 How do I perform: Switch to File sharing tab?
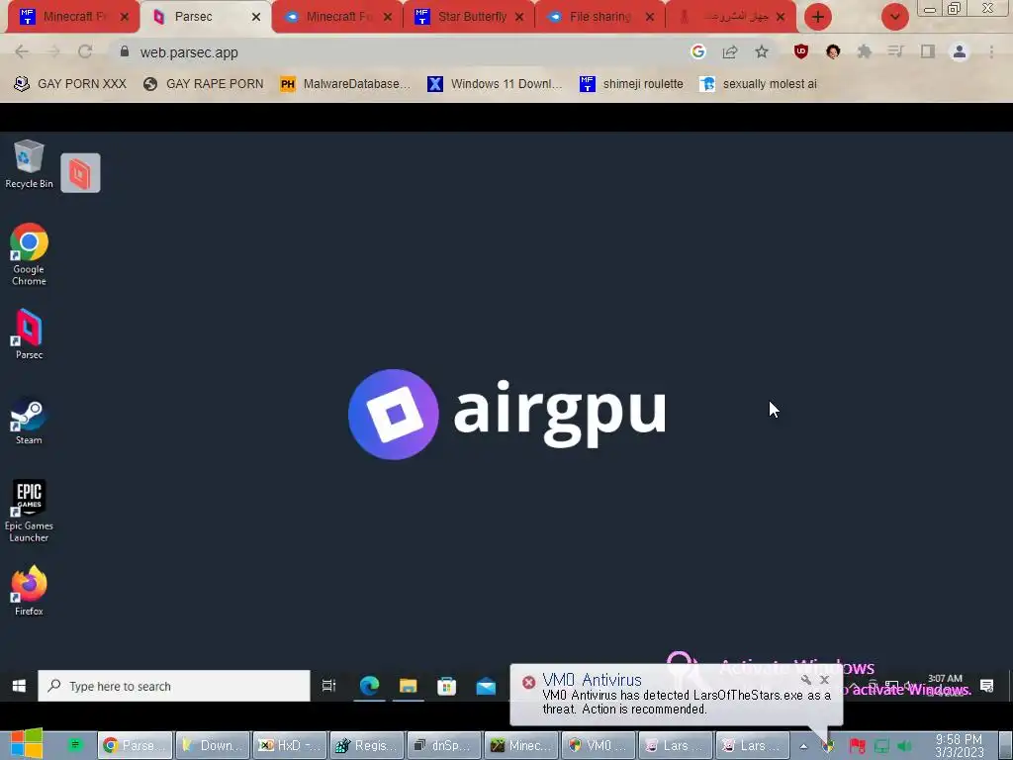600,17
